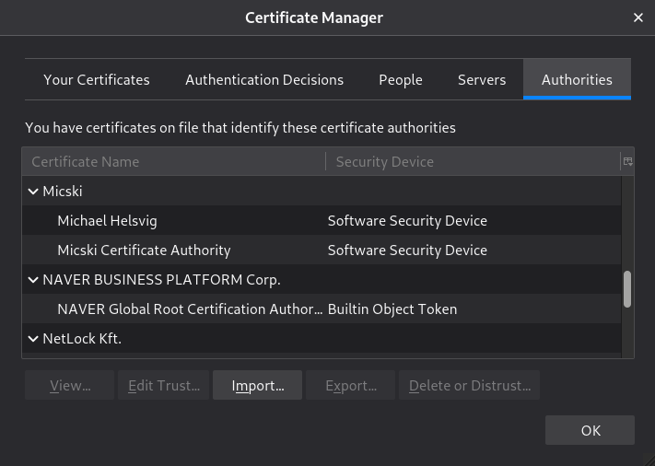The width and height of the screenshot is (655, 466).
Task: Close the Certificate Manager dialog
Action: (x=637, y=17)
